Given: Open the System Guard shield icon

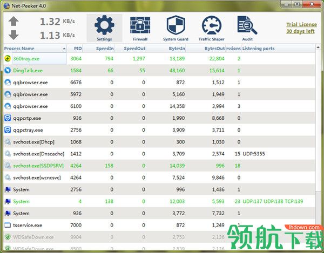Looking at the screenshot, I should click(175, 25).
